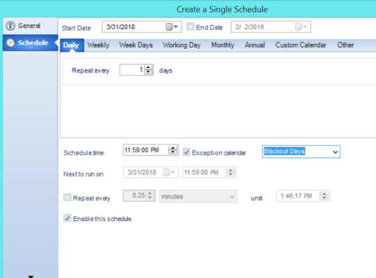Switch to the Monthly tab

(x=223, y=45)
